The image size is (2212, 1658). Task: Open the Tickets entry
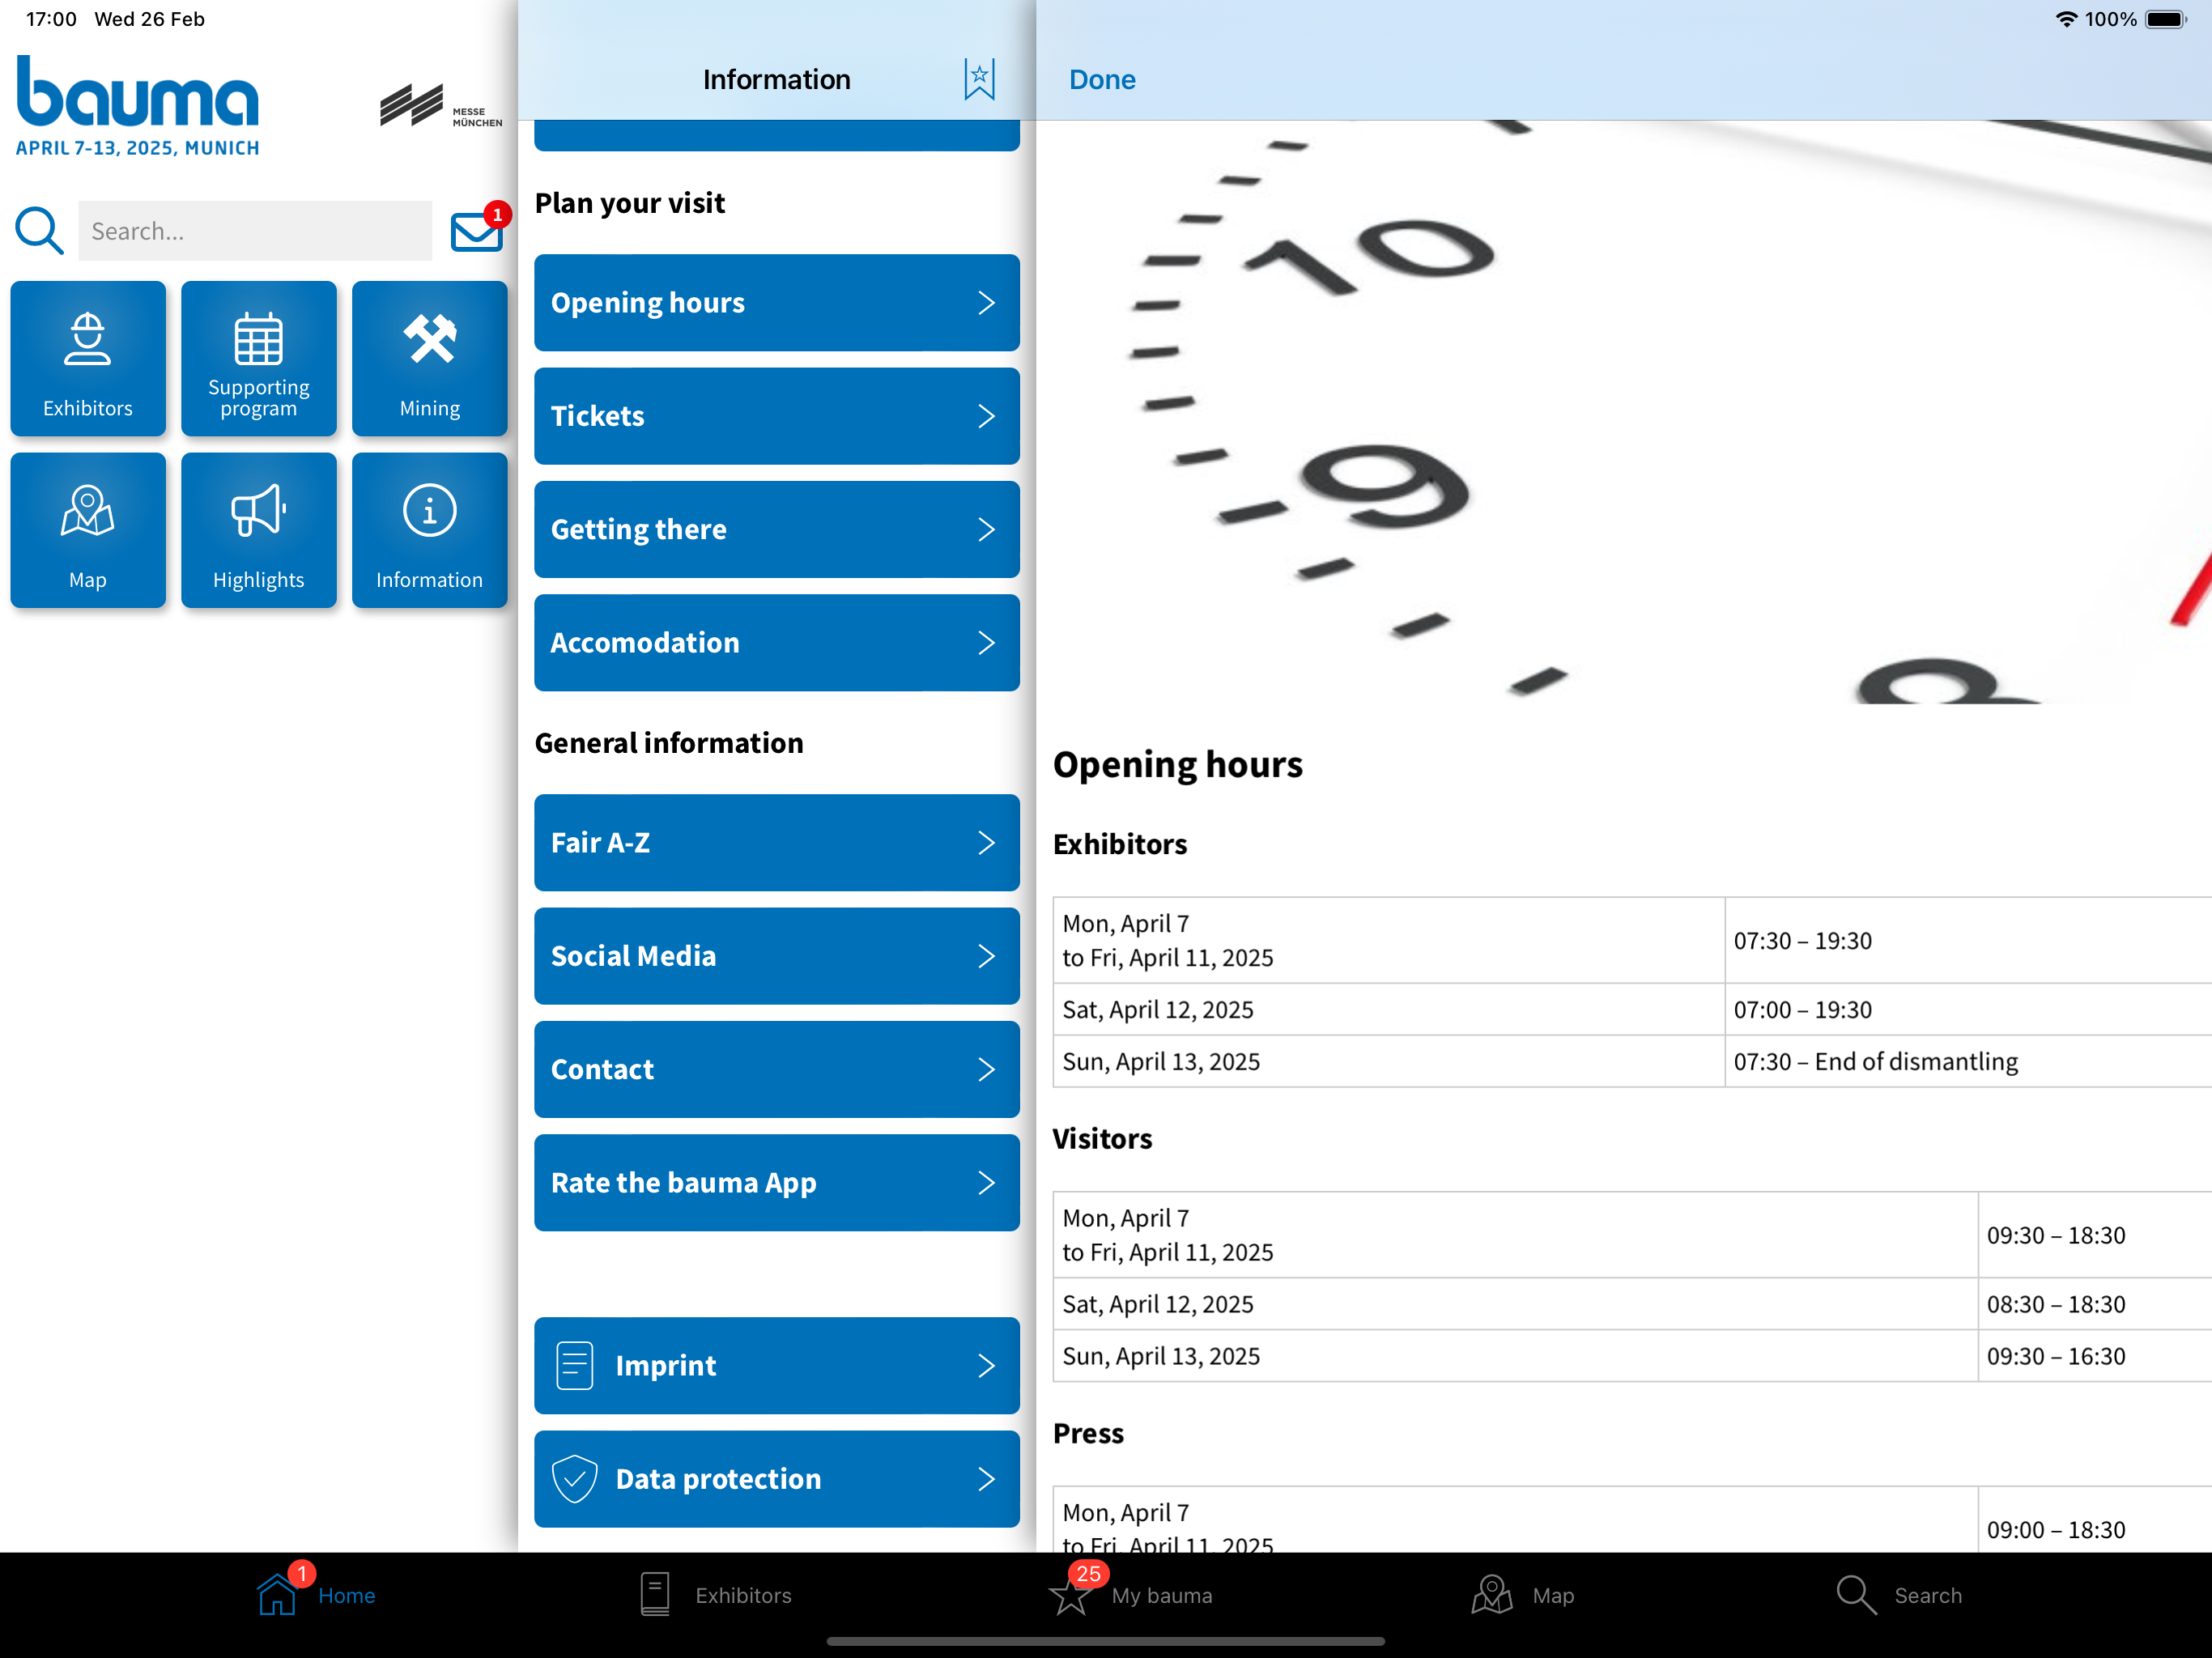point(777,416)
